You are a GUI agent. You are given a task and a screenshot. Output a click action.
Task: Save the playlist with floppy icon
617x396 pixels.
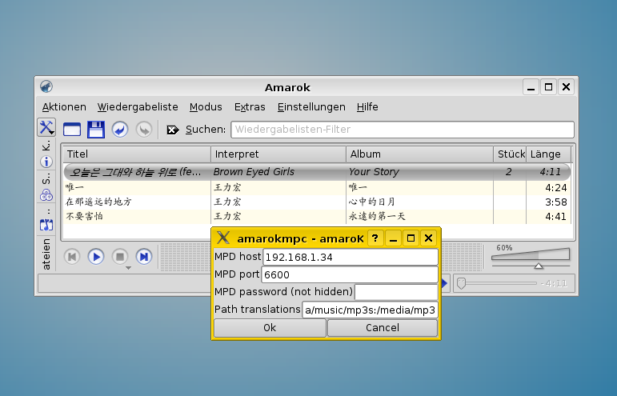coord(96,130)
